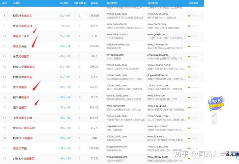This screenshot has height=164, width=239.
Task: Click 762.0万 count for 香水哪里买
Action: click(x=94, y=87)
